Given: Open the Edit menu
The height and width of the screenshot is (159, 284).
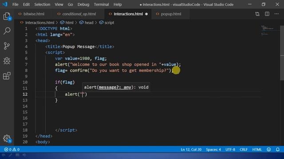Looking at the screenshot, I should tap(26, 4).
